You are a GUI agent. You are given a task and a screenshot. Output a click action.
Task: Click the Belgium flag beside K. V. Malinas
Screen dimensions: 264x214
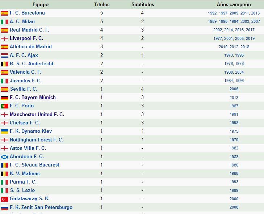click(4, 174)
